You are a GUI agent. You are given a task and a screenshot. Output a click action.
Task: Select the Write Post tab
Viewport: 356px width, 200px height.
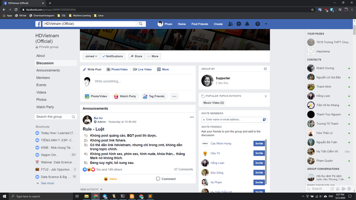[92, 69]
